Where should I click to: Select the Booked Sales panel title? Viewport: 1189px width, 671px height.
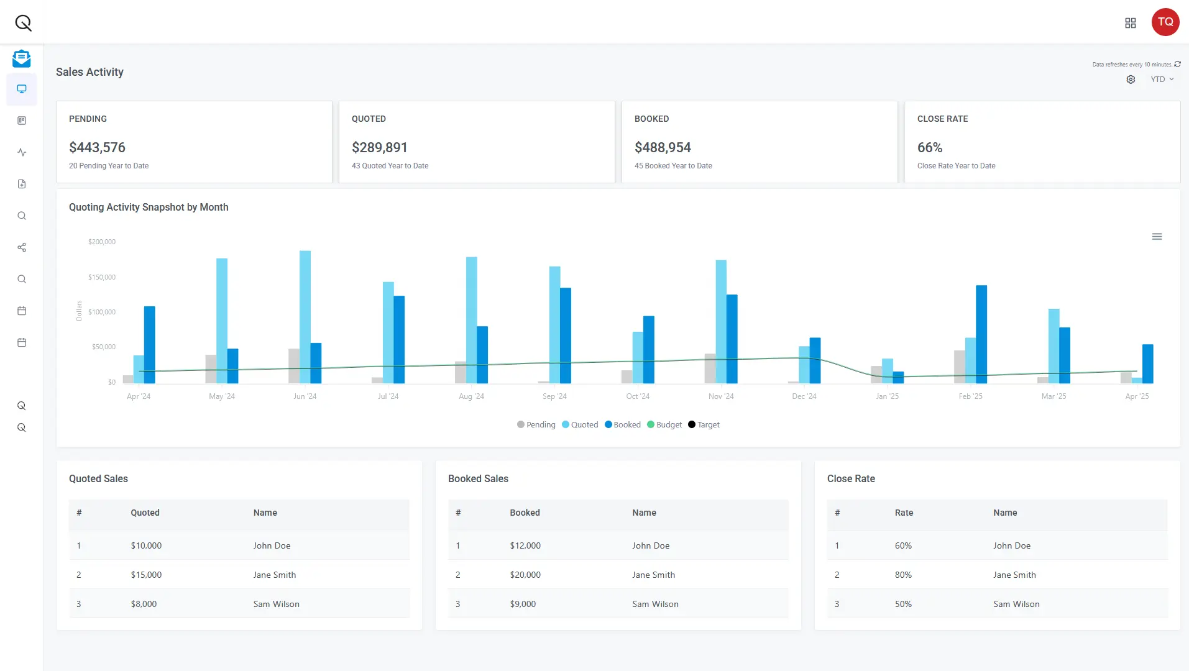(477, 478)
